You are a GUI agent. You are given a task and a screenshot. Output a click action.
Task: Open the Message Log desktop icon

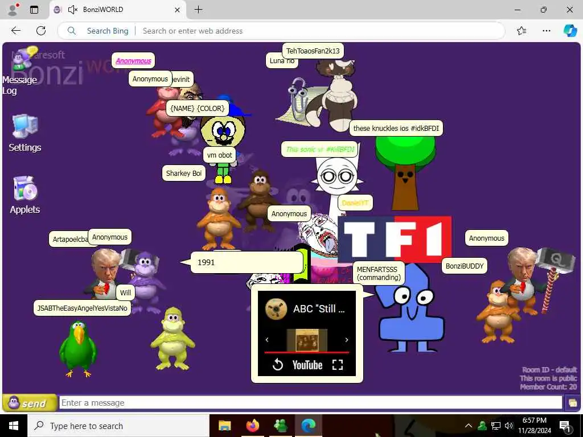[x=24, y=71]
